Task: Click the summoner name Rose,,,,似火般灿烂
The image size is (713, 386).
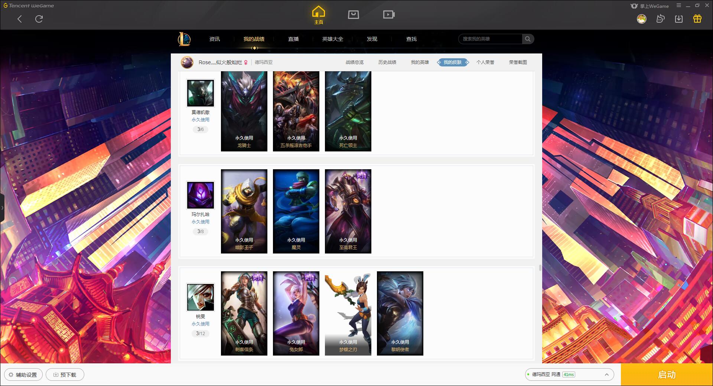Action: 220,62
